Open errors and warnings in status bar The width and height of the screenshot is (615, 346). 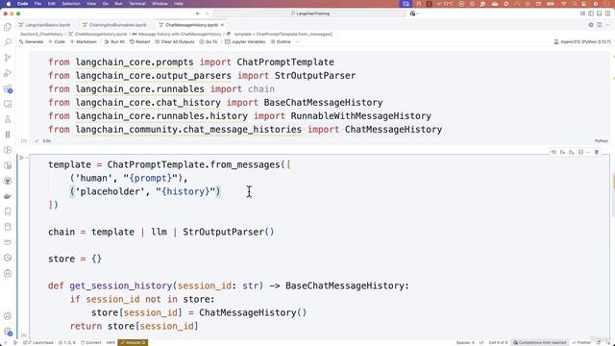pos(66,342)
